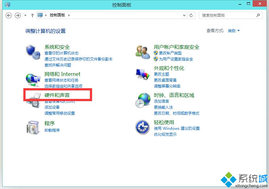The width and height of the screenshot is (269, 189).
Task: Click the Programs package icon
Action: pos(33,128)
